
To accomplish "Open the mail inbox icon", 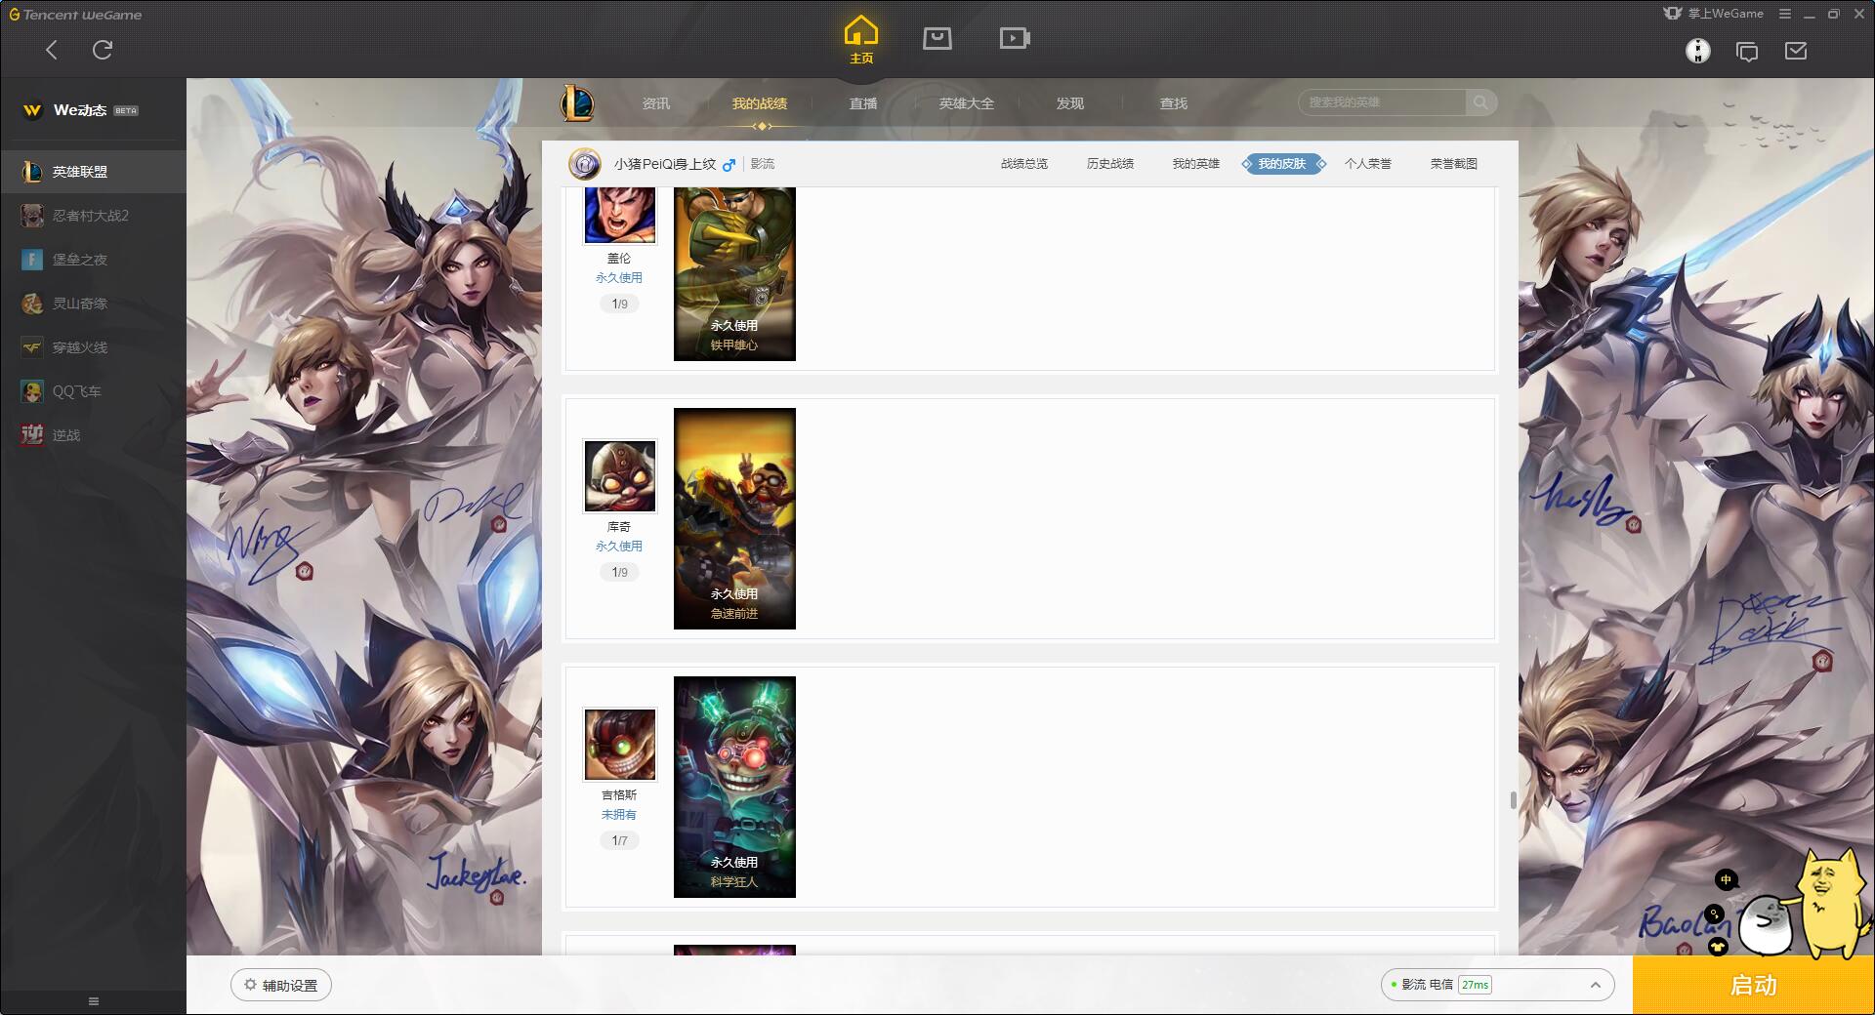I will [x=1796, y=51].
